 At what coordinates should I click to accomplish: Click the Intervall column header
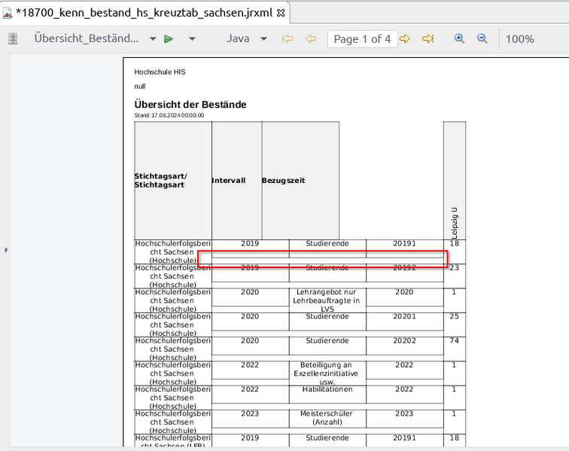tap(236, 181)
